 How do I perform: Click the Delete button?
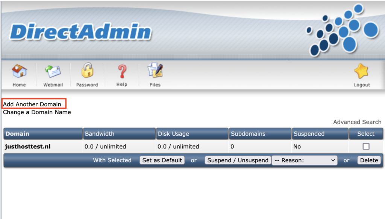(369, 160)
